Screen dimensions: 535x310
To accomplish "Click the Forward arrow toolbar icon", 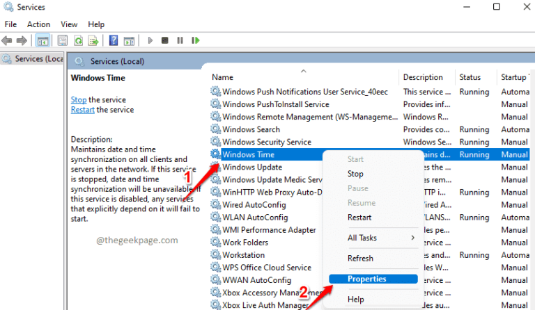I will [x=23, y=41].
